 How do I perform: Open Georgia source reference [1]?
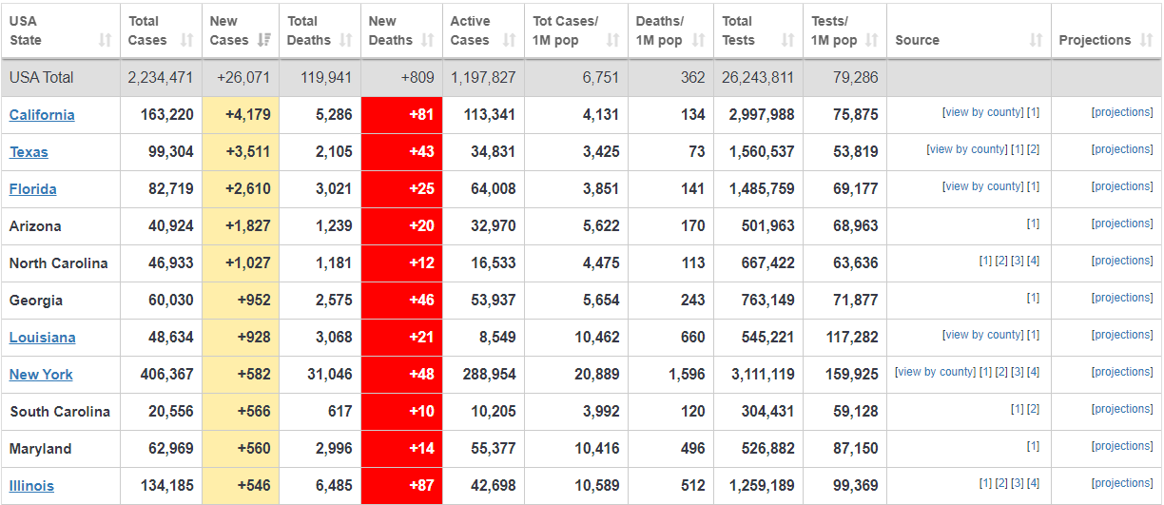[1034, 298]
